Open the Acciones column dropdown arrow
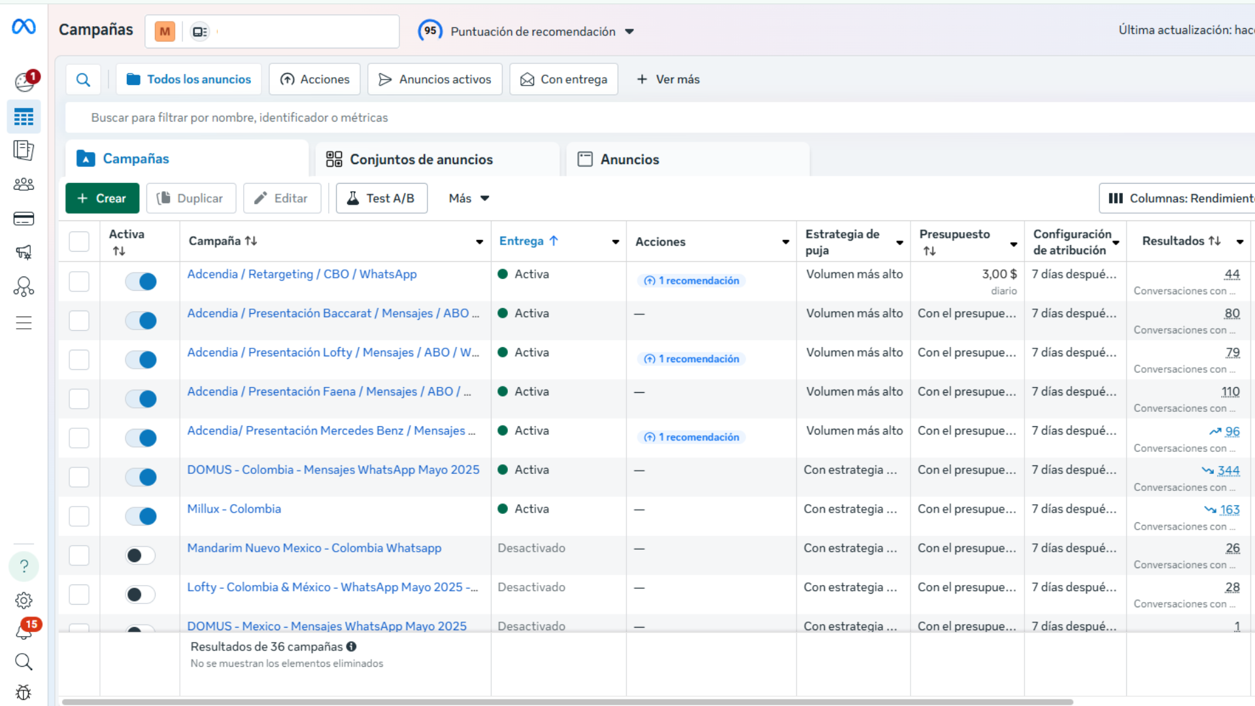 tap(786, 242)
